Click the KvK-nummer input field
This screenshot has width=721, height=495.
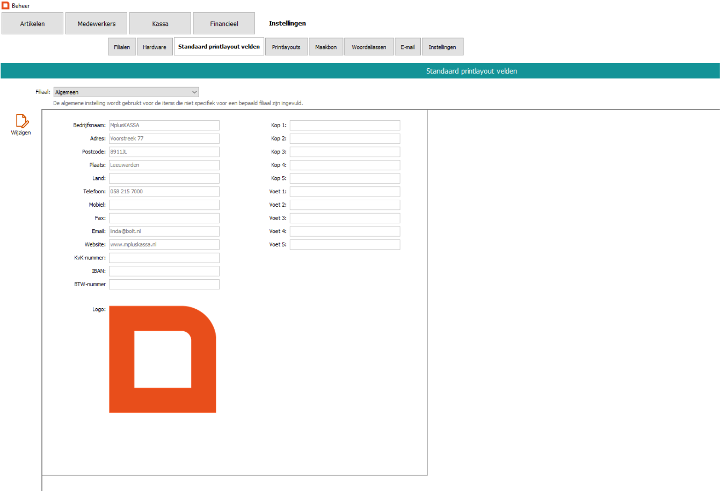164,258
